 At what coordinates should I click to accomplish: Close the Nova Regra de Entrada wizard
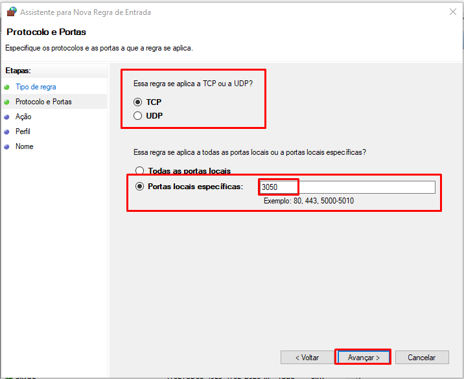click(451, 12)
